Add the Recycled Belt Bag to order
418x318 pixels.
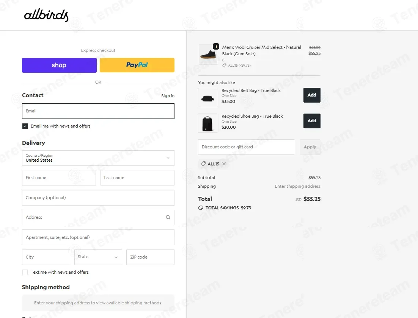pos(312,95)
